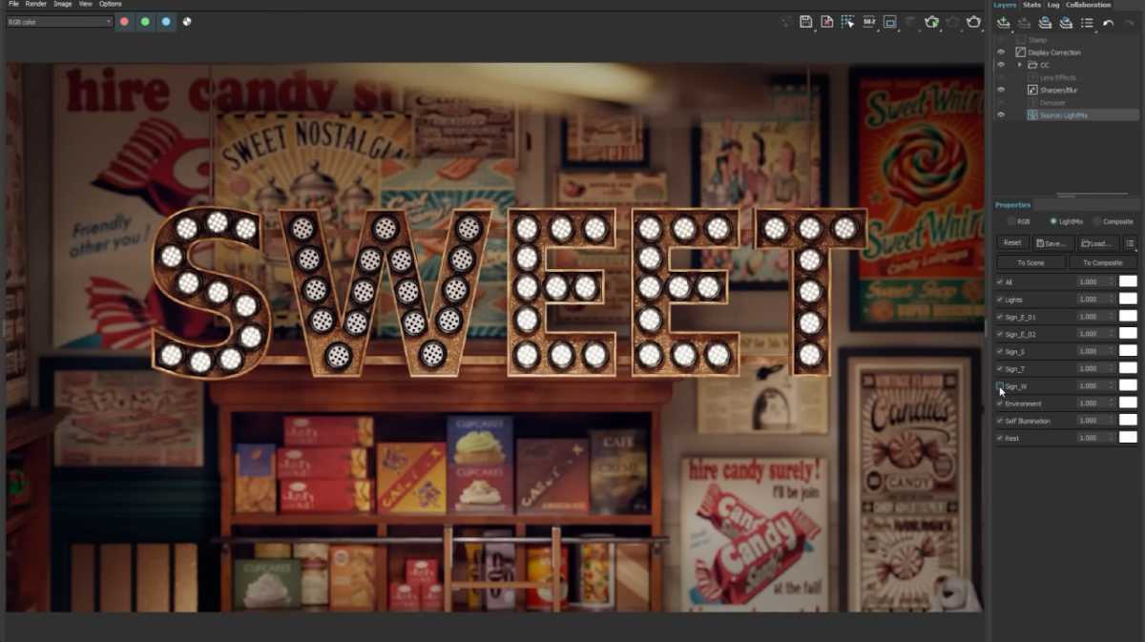Toggle Source: LightMix visibility eye
The image size is (1145, 642).
pyautogui.click(x=1001, y=114)
